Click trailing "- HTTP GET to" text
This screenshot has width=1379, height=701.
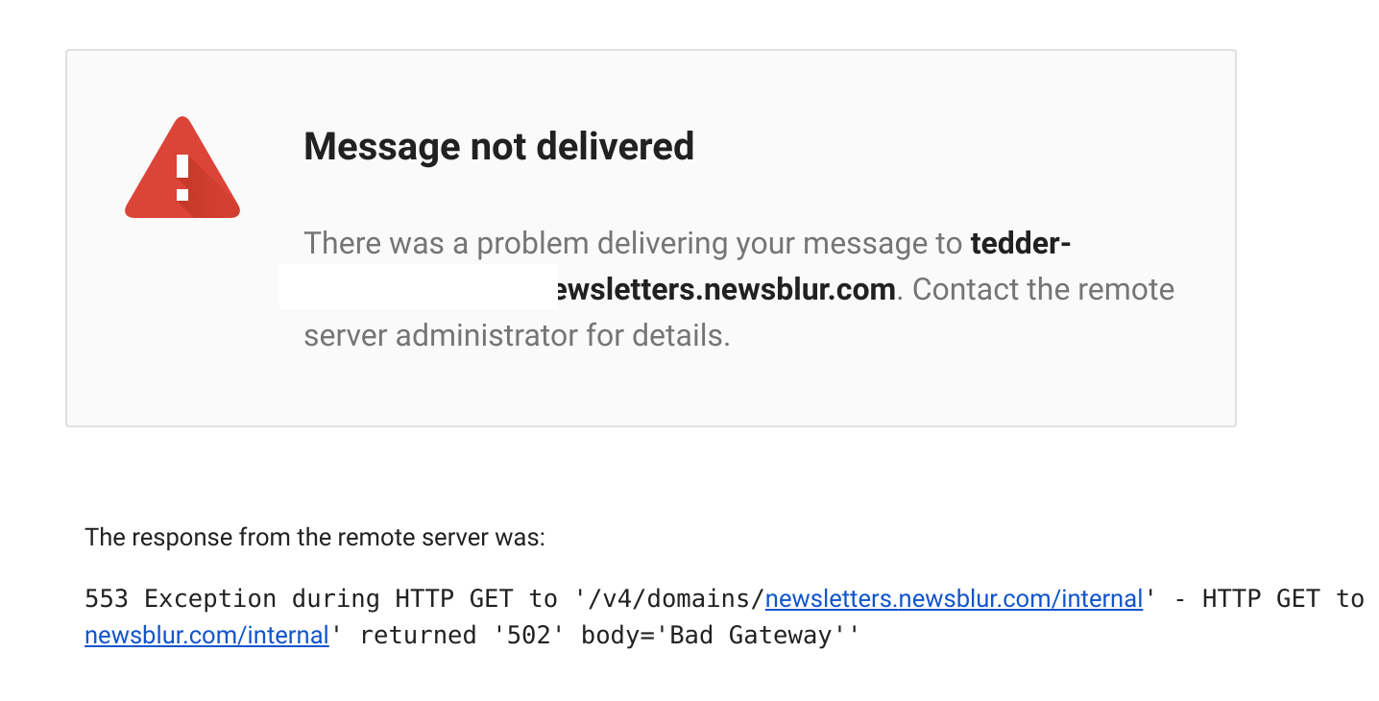coord(1269,599)
